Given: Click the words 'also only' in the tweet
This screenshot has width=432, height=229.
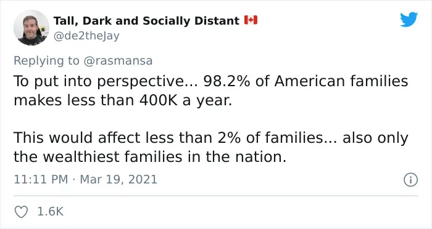Looking at the screenshot, I should [x=375, y=139].
